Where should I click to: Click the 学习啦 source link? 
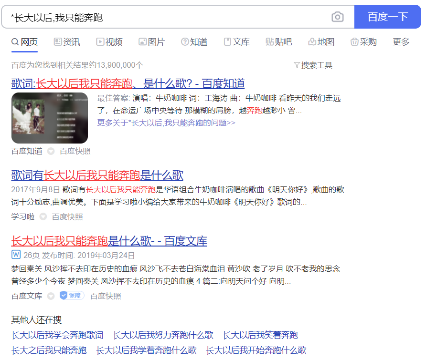(x=23, y=217)
